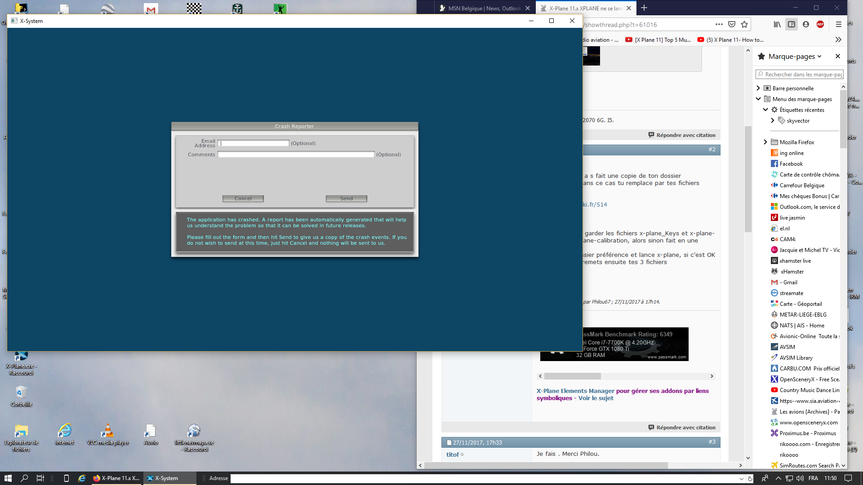The image size is (863, 485).
Task: Click the Cancel button in Crash Reporter
Action: [243, 198]
